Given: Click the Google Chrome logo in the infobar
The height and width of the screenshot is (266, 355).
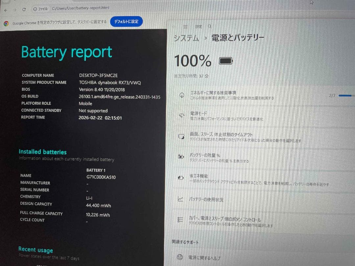Looking at the screenshot, I should click(x=6, y=23).
